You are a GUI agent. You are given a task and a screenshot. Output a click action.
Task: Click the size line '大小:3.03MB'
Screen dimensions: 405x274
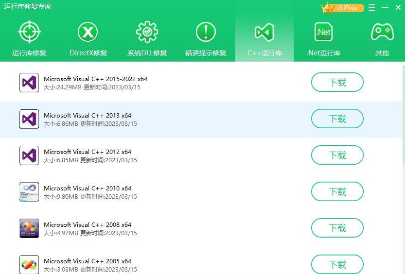[x=61, y=269]
